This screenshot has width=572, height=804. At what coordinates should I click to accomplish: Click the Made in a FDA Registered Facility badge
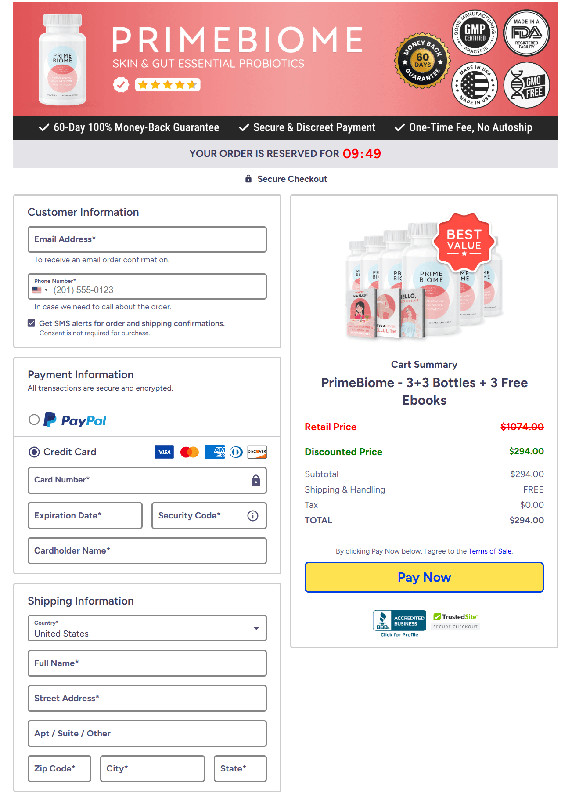click(526, 33)
